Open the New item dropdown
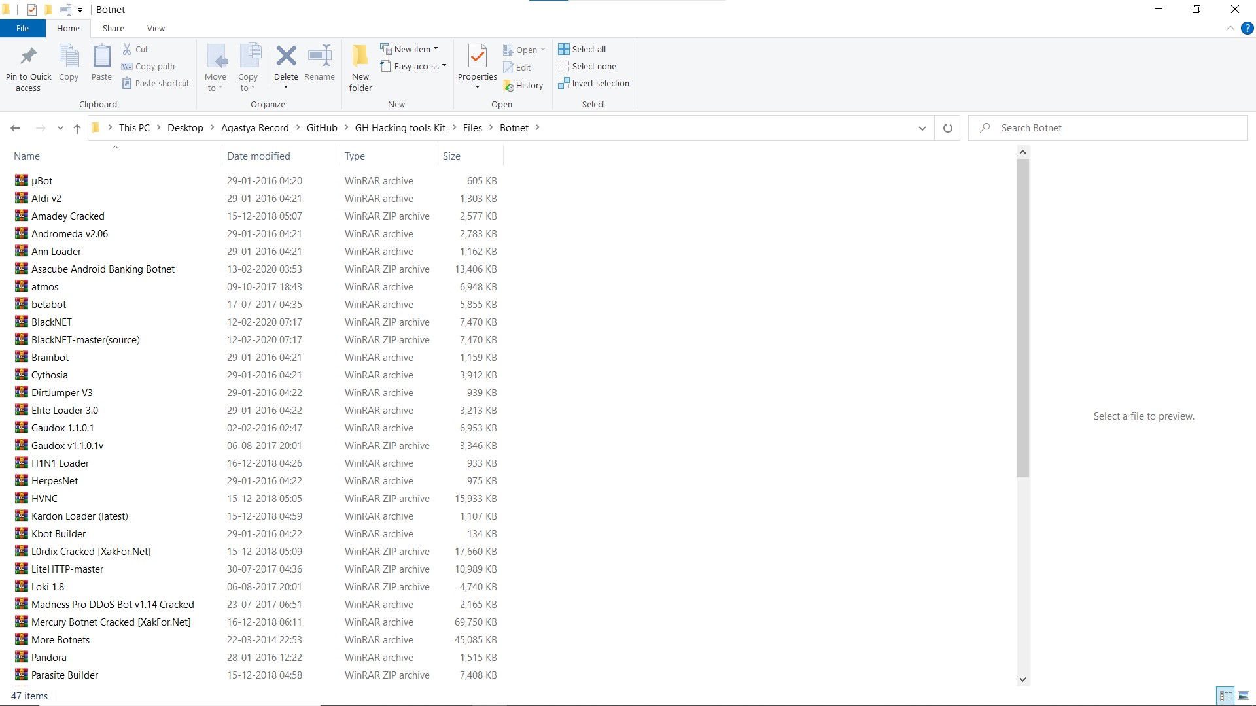Screen dimensions: 1256x706 [x=410, y=48]
